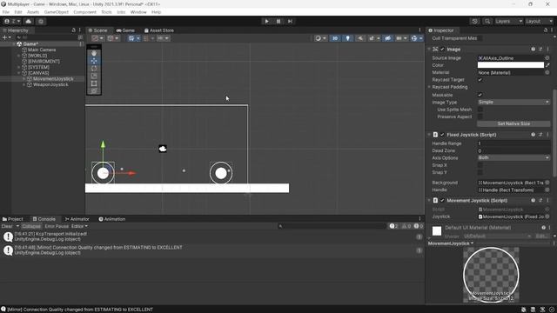Click the Step frame button
Screen dimensions: 557x313
coord(290,21)
